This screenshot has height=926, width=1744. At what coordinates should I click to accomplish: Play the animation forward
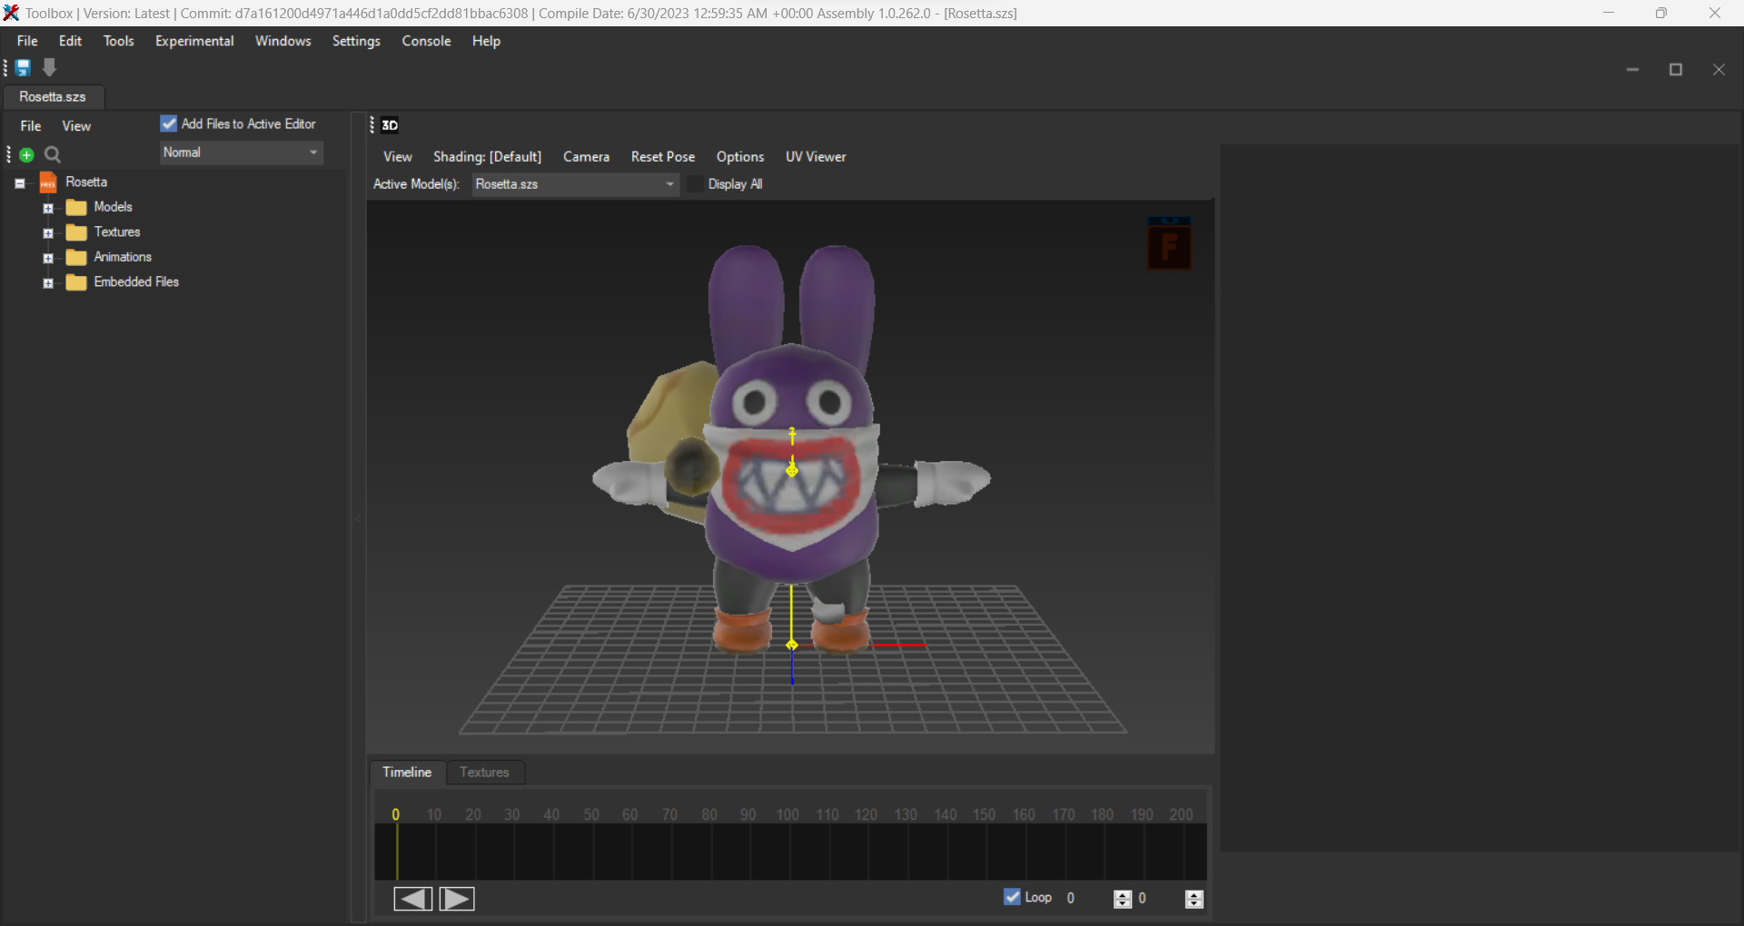(457, 899)
